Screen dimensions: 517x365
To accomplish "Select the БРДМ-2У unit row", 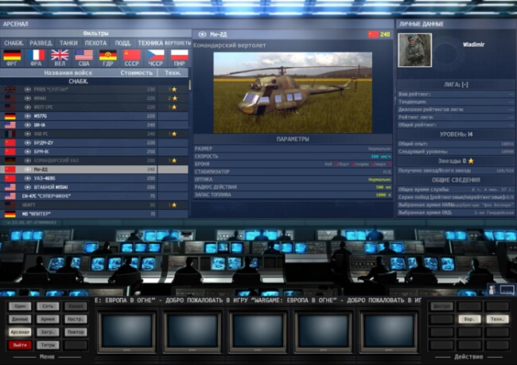I will coord(95,143).
